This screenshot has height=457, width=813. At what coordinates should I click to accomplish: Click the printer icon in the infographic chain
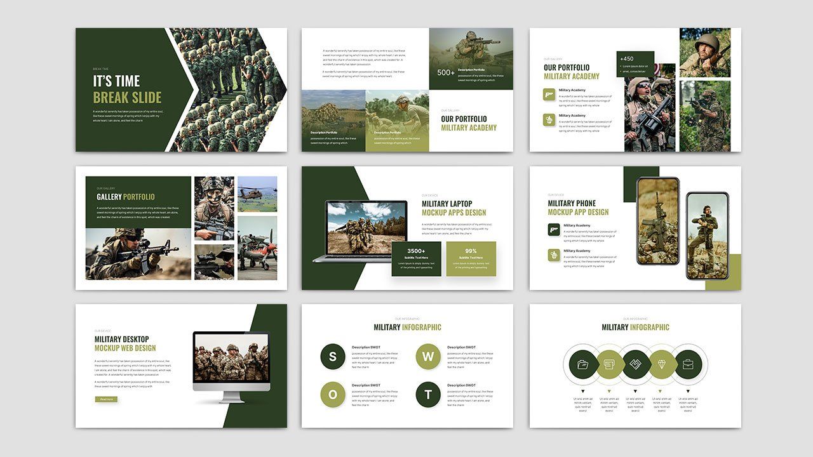[x=608, y=364]
